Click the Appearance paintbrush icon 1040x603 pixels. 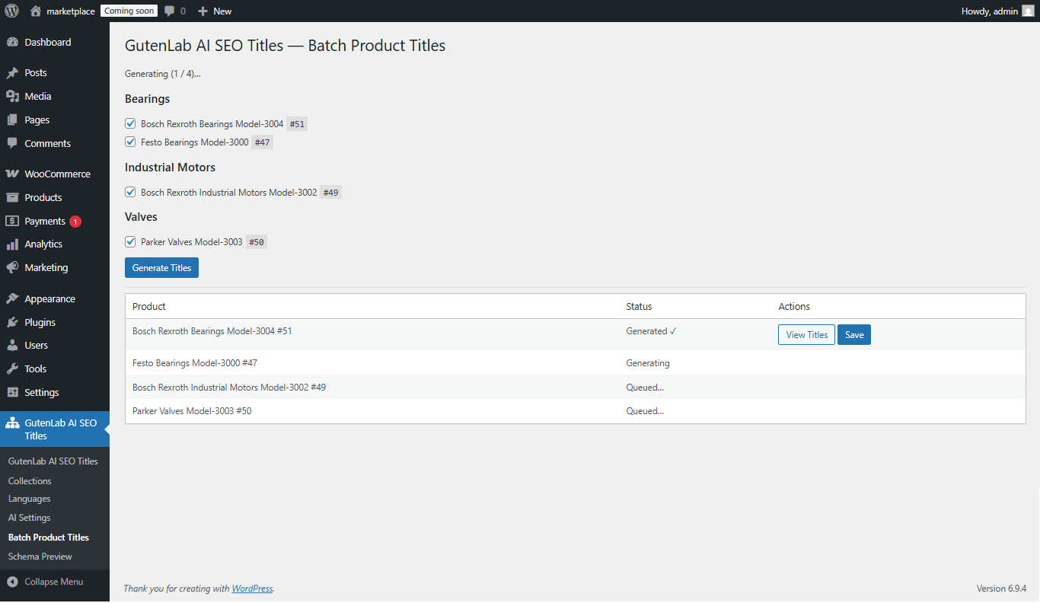(12, 298)
